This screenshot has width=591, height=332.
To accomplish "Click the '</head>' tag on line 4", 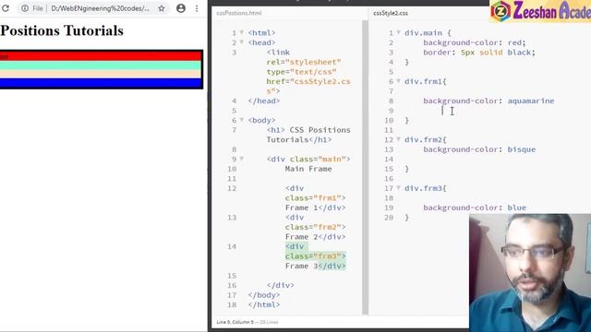I will 264,101.
